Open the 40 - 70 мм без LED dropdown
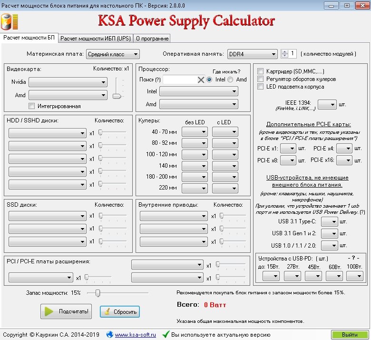The width and height of the screenshot is (371, 340). click(195, 132)
